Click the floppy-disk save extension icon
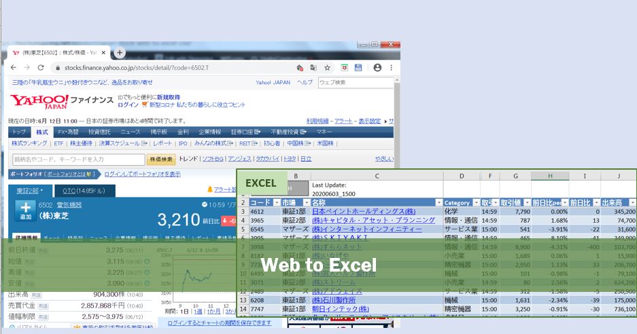The image size is (637, 334). coord(358,68)
